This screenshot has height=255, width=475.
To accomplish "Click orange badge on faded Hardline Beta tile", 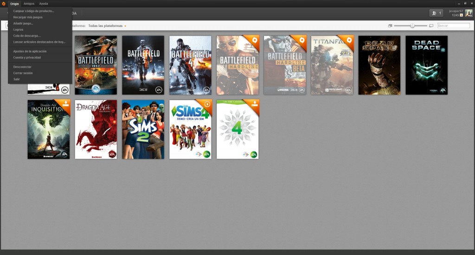I will pos(302,40).
